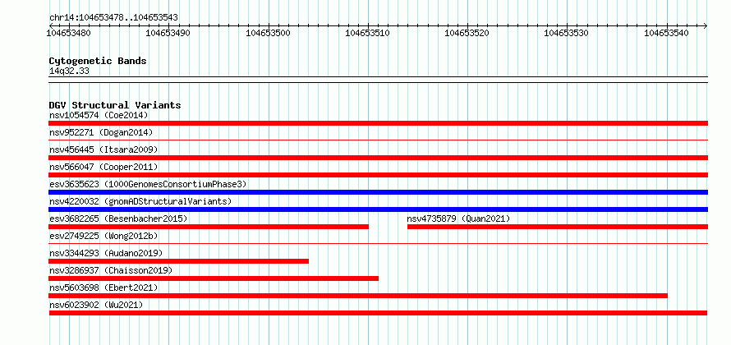
Task: Open nsv6023902 (Wu2021) label
Action: [x=96, y=305]
